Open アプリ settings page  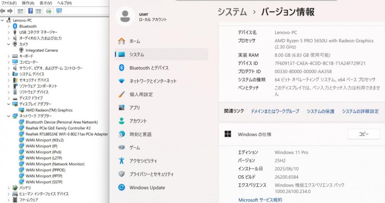pyautogui.click(x=161, y=107)
